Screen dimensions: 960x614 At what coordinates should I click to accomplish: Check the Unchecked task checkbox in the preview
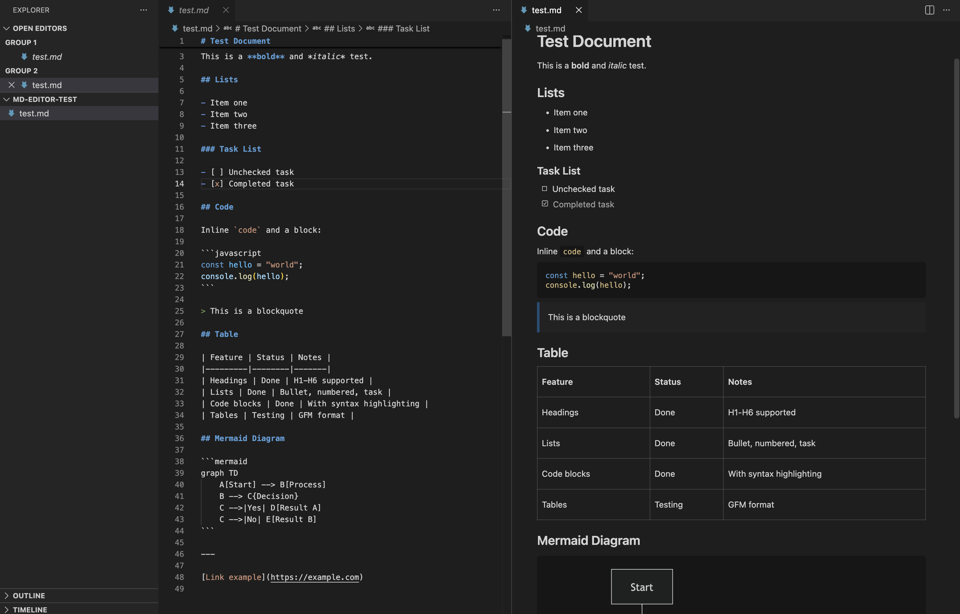coord(545,189)
